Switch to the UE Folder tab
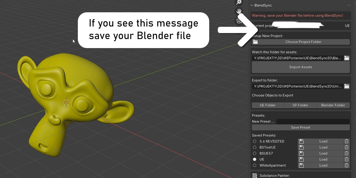The height and width of the screenshot is (178, 356). (268, 105)
